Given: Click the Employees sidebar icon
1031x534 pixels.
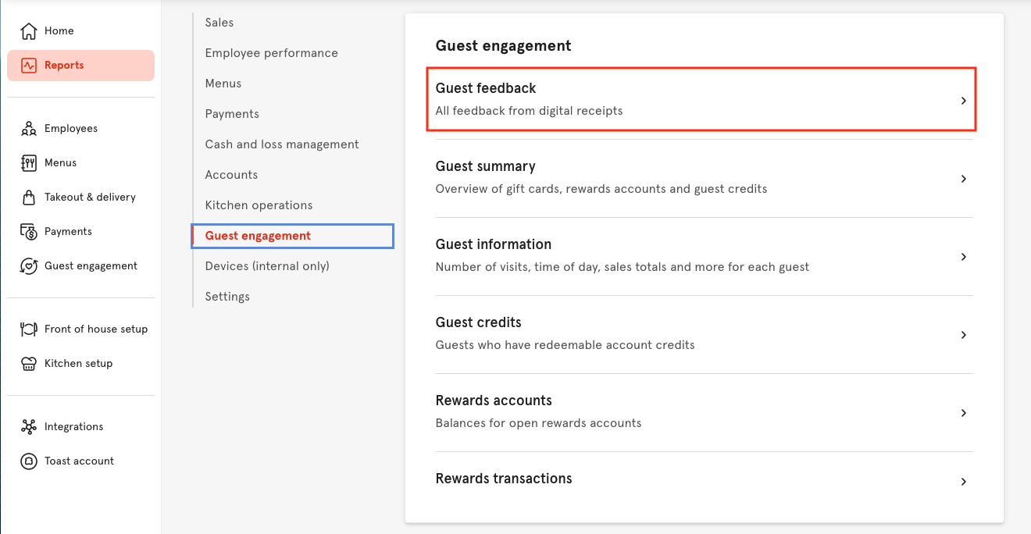Looking at the screenshot, I should [27, 128].
